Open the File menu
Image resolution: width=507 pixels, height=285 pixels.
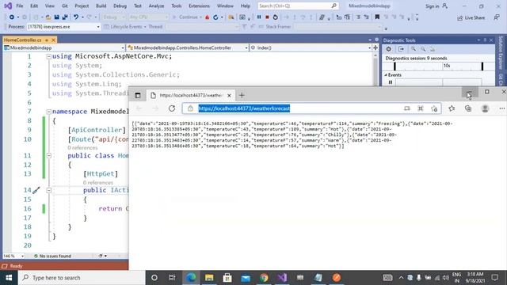20,6
